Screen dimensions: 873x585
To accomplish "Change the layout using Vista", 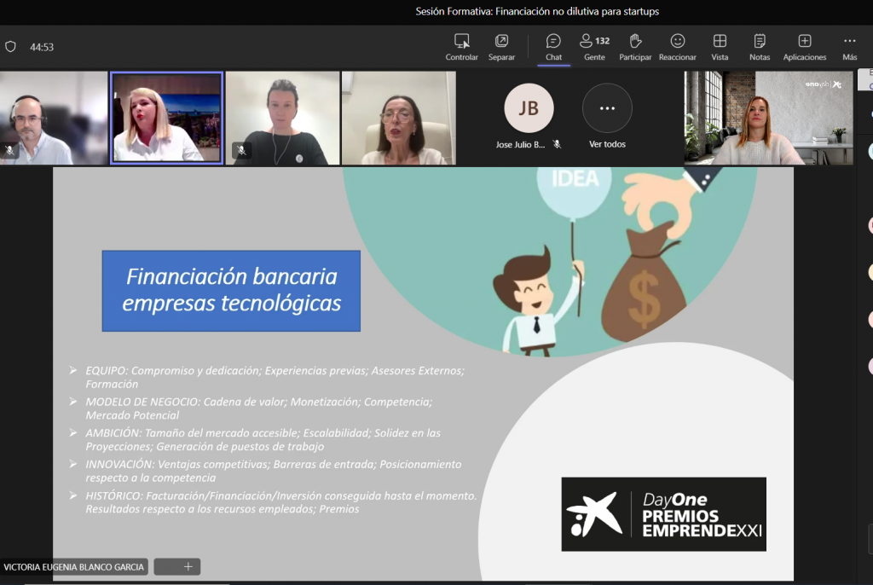I will pyautogui.click(x=720, y=48).
